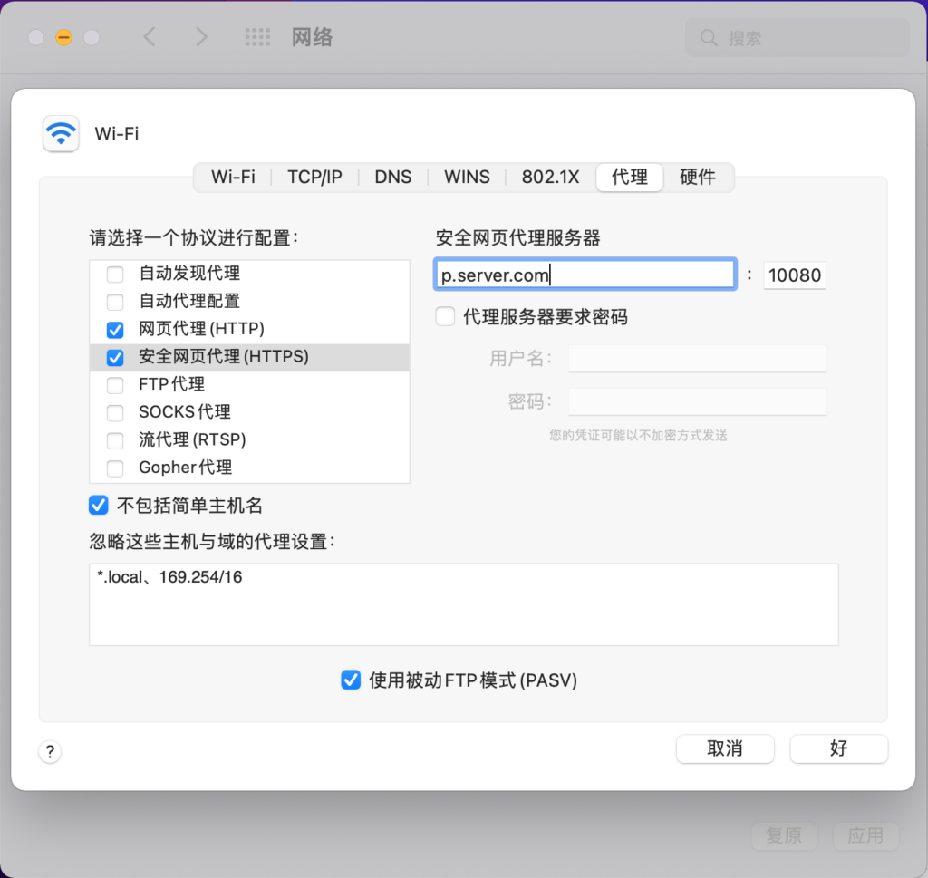This screenshot has width=928, height=878.
Task: Click the port number field 10080
Action: coord(795,275)
